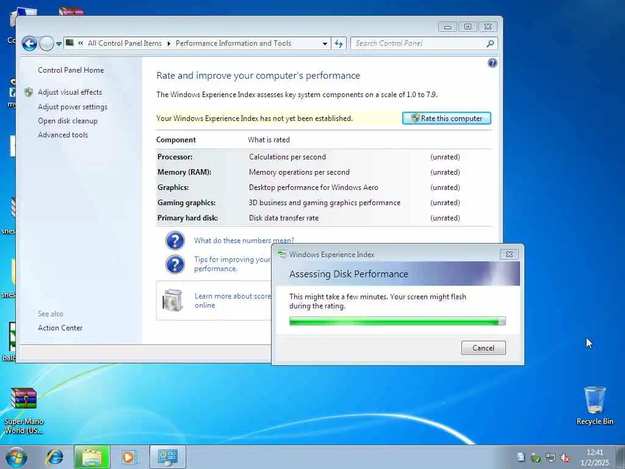Click the Component column header
The image size is (625, 469).
click(x=176, y=140)
